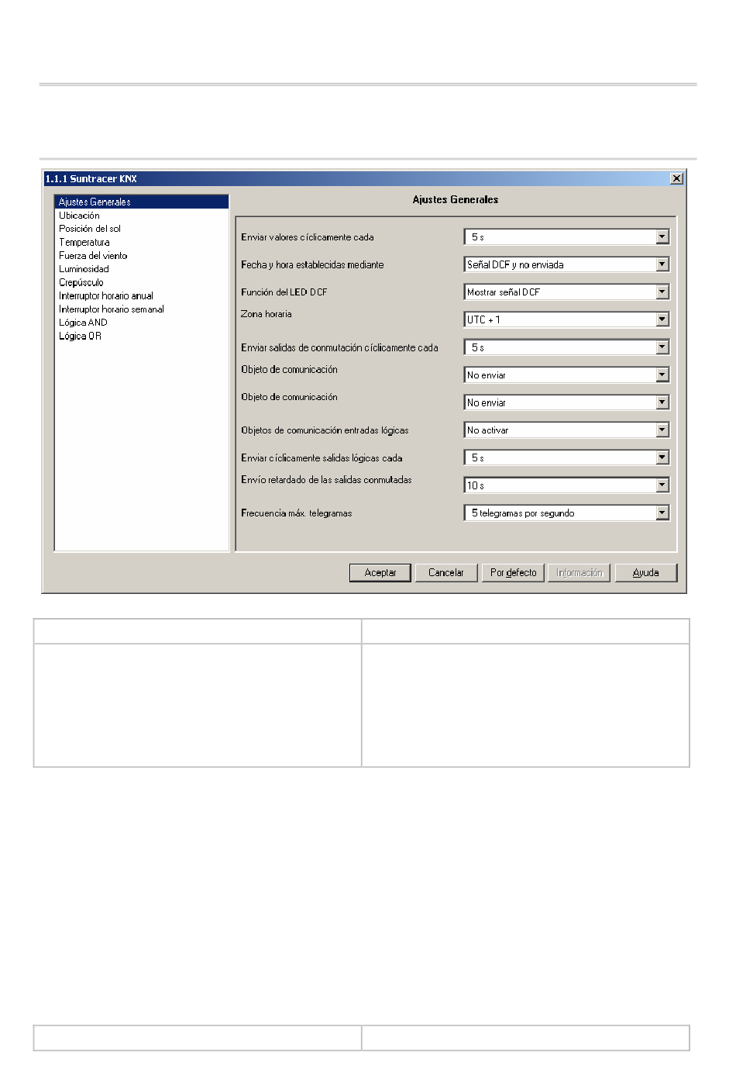Open Enviar salidas de conmutación cíclicamente dropdown
The image size is (736, 1084).
click(x=662, y=347)
